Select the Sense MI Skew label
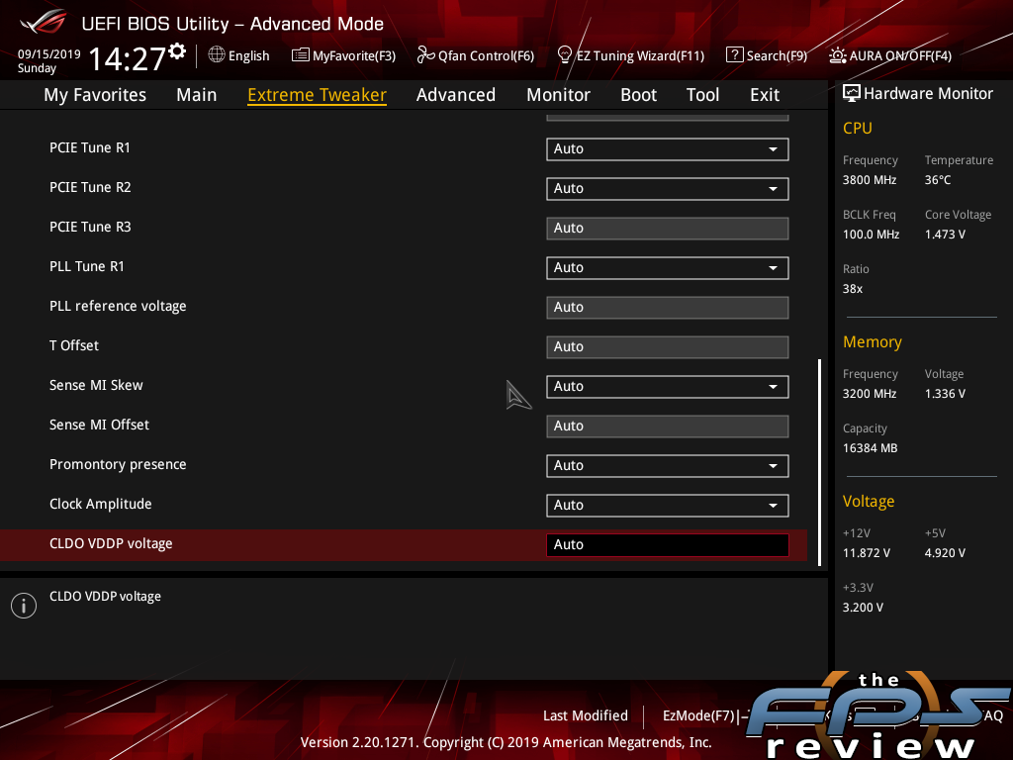The height and width of the screenshot is (760, 1013). [x=96, y=385]
